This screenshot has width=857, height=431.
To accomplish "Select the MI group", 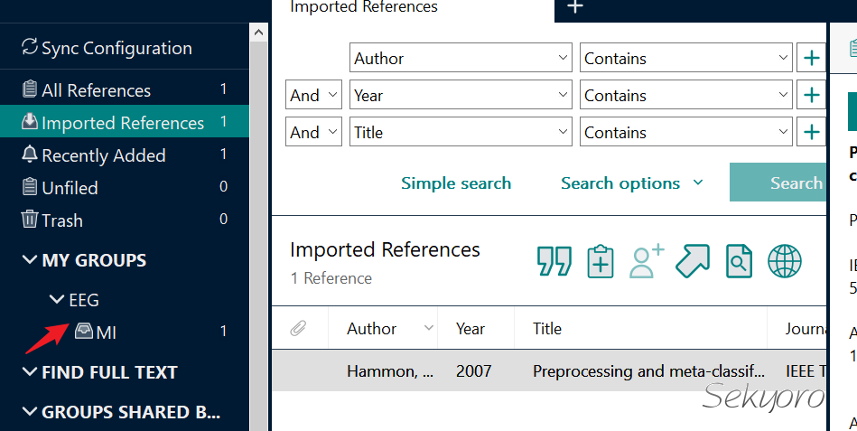I will click(106, 333).
